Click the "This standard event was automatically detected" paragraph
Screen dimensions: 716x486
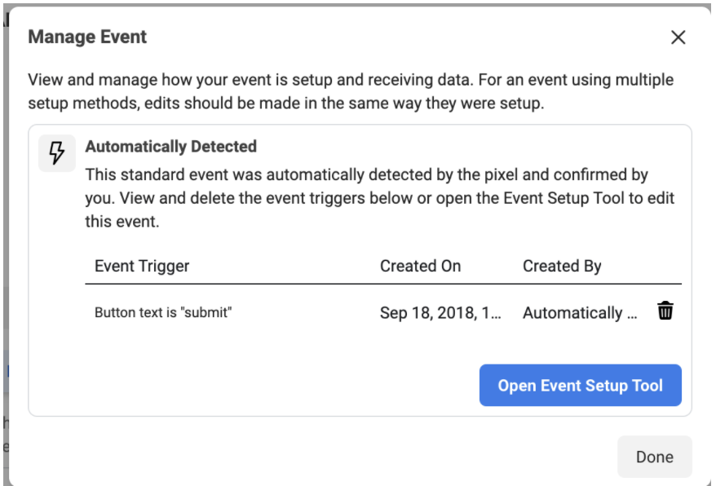(x=380, y=198)
